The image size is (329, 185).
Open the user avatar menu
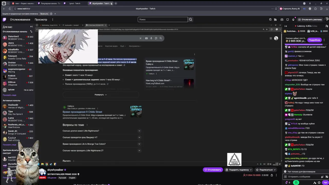[327, 20]
